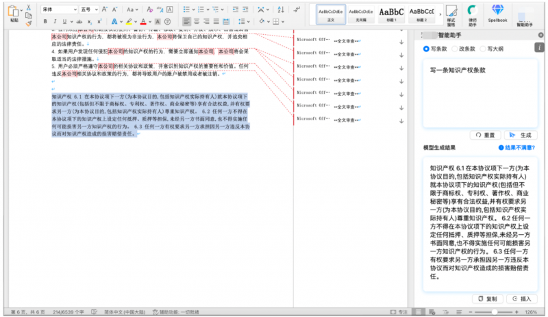Screen dimensions: 548x317
Task: Click Focus mode (专注) in status bar
Action: [x=399, y=312]
